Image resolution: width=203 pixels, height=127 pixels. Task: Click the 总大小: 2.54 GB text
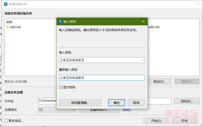15,82
